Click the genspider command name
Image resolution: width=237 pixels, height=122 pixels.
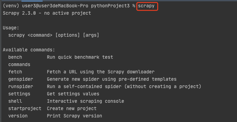21,79
